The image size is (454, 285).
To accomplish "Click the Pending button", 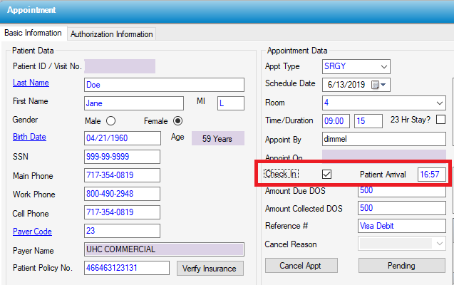I will pos(403,266).
